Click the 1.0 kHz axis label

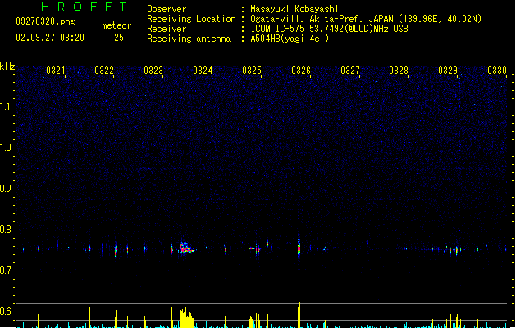pos(7,148)
